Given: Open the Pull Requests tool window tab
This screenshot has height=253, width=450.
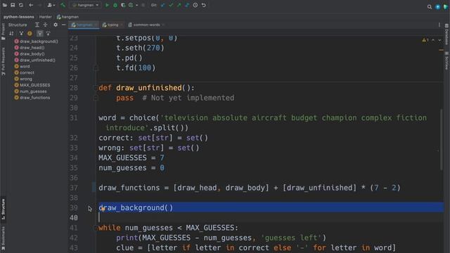Looking at the screenshot, I should [3, 61].
